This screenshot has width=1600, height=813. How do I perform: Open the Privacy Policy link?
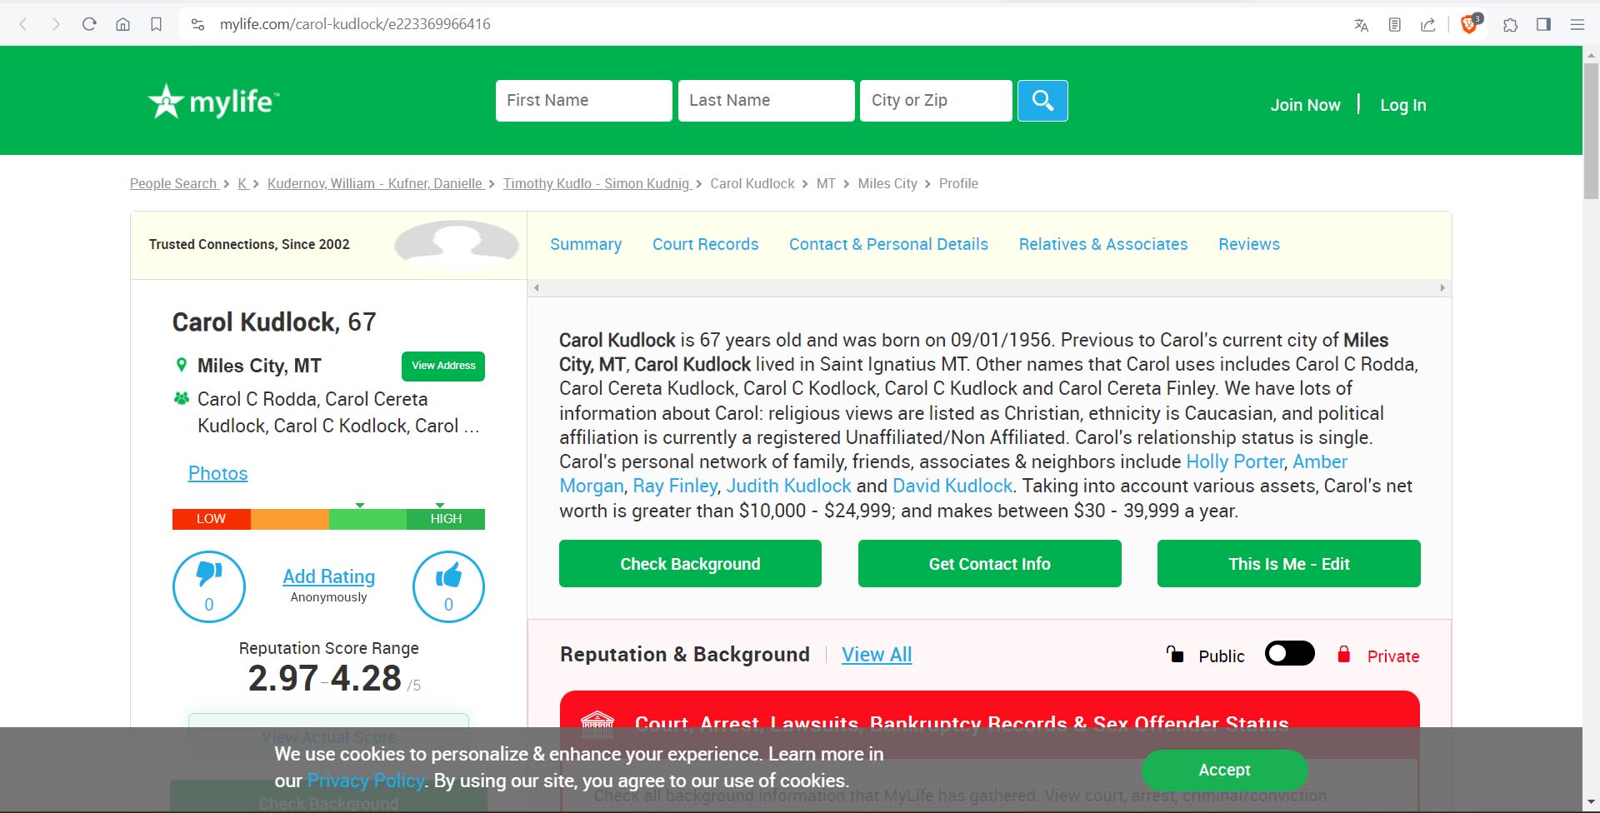365,781
